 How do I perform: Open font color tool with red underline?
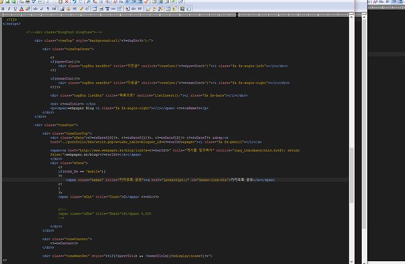(x=21, y=9)
